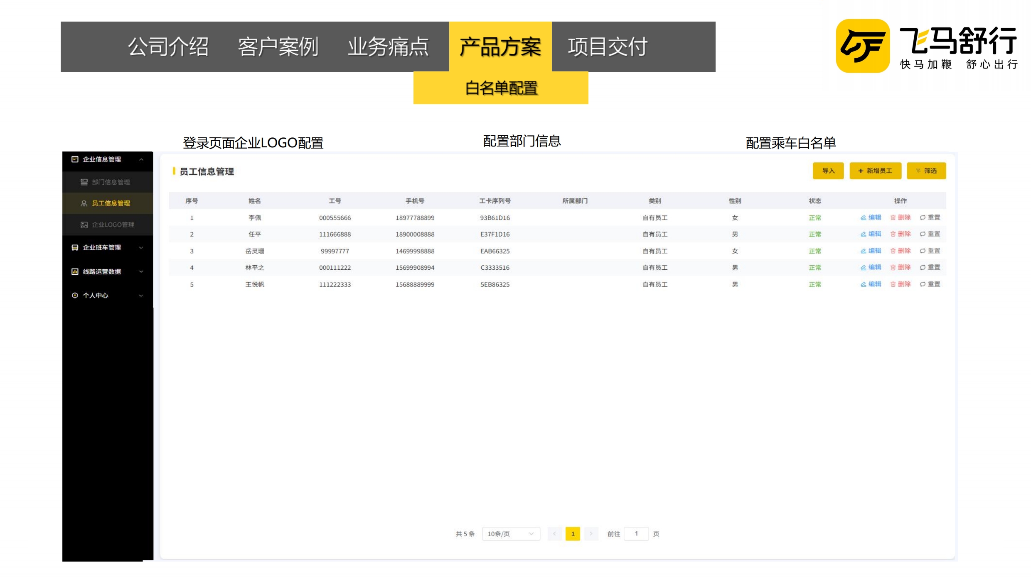Click card serial E37F1D16
Image resolution: width=1031 pixels, height=579 pixels.
click(495, 235)
